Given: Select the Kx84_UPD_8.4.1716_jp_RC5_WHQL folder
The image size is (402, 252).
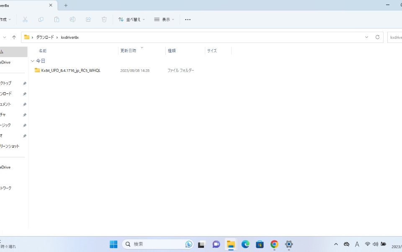Looking at the screenshot, I should click(x=70, y=71).
